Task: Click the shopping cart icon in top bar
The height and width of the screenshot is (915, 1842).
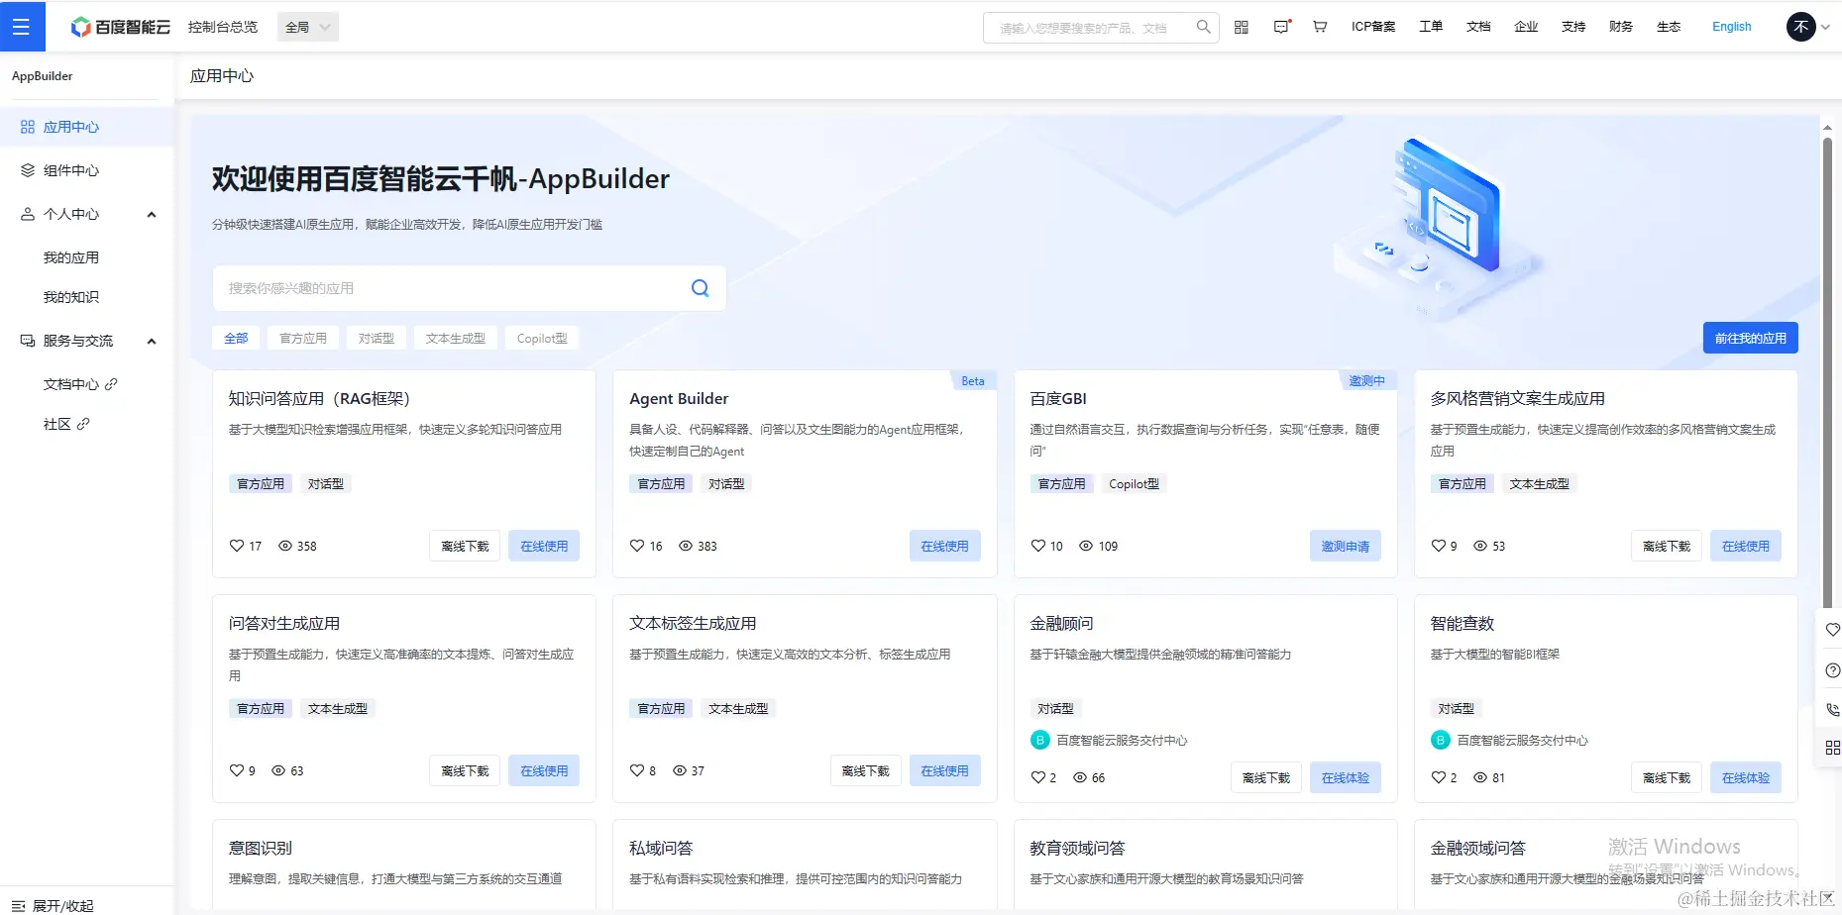Action: (1319, 27)
